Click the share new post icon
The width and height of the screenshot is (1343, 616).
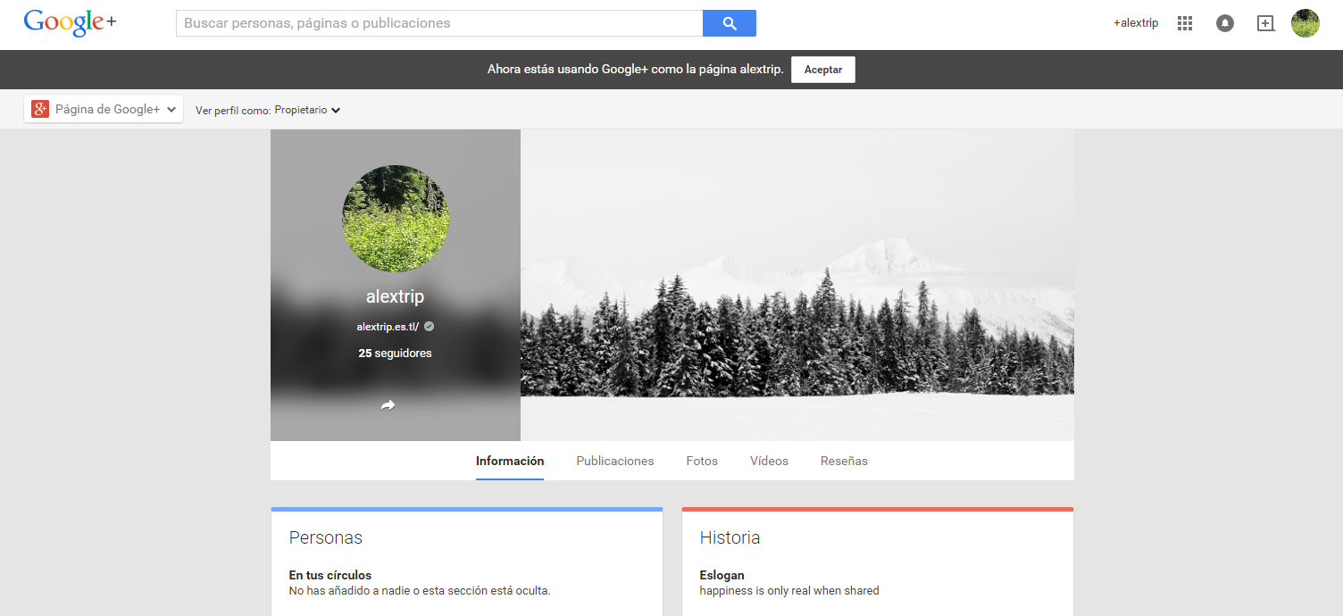pyautogui.click(x=1266, y=23)
